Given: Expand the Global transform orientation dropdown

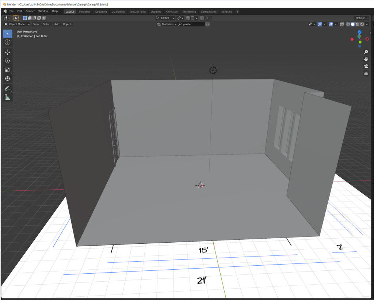Looking at the screenshot, I should click(165, 18).
